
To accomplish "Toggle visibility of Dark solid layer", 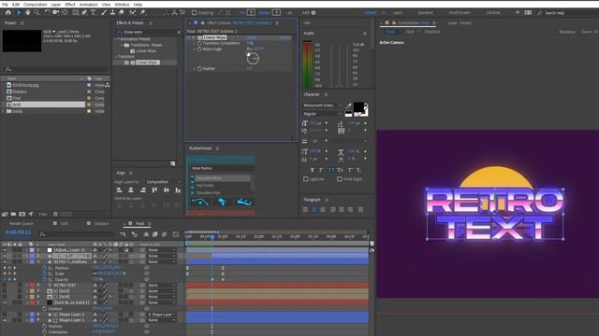I will tap(5, 302).
